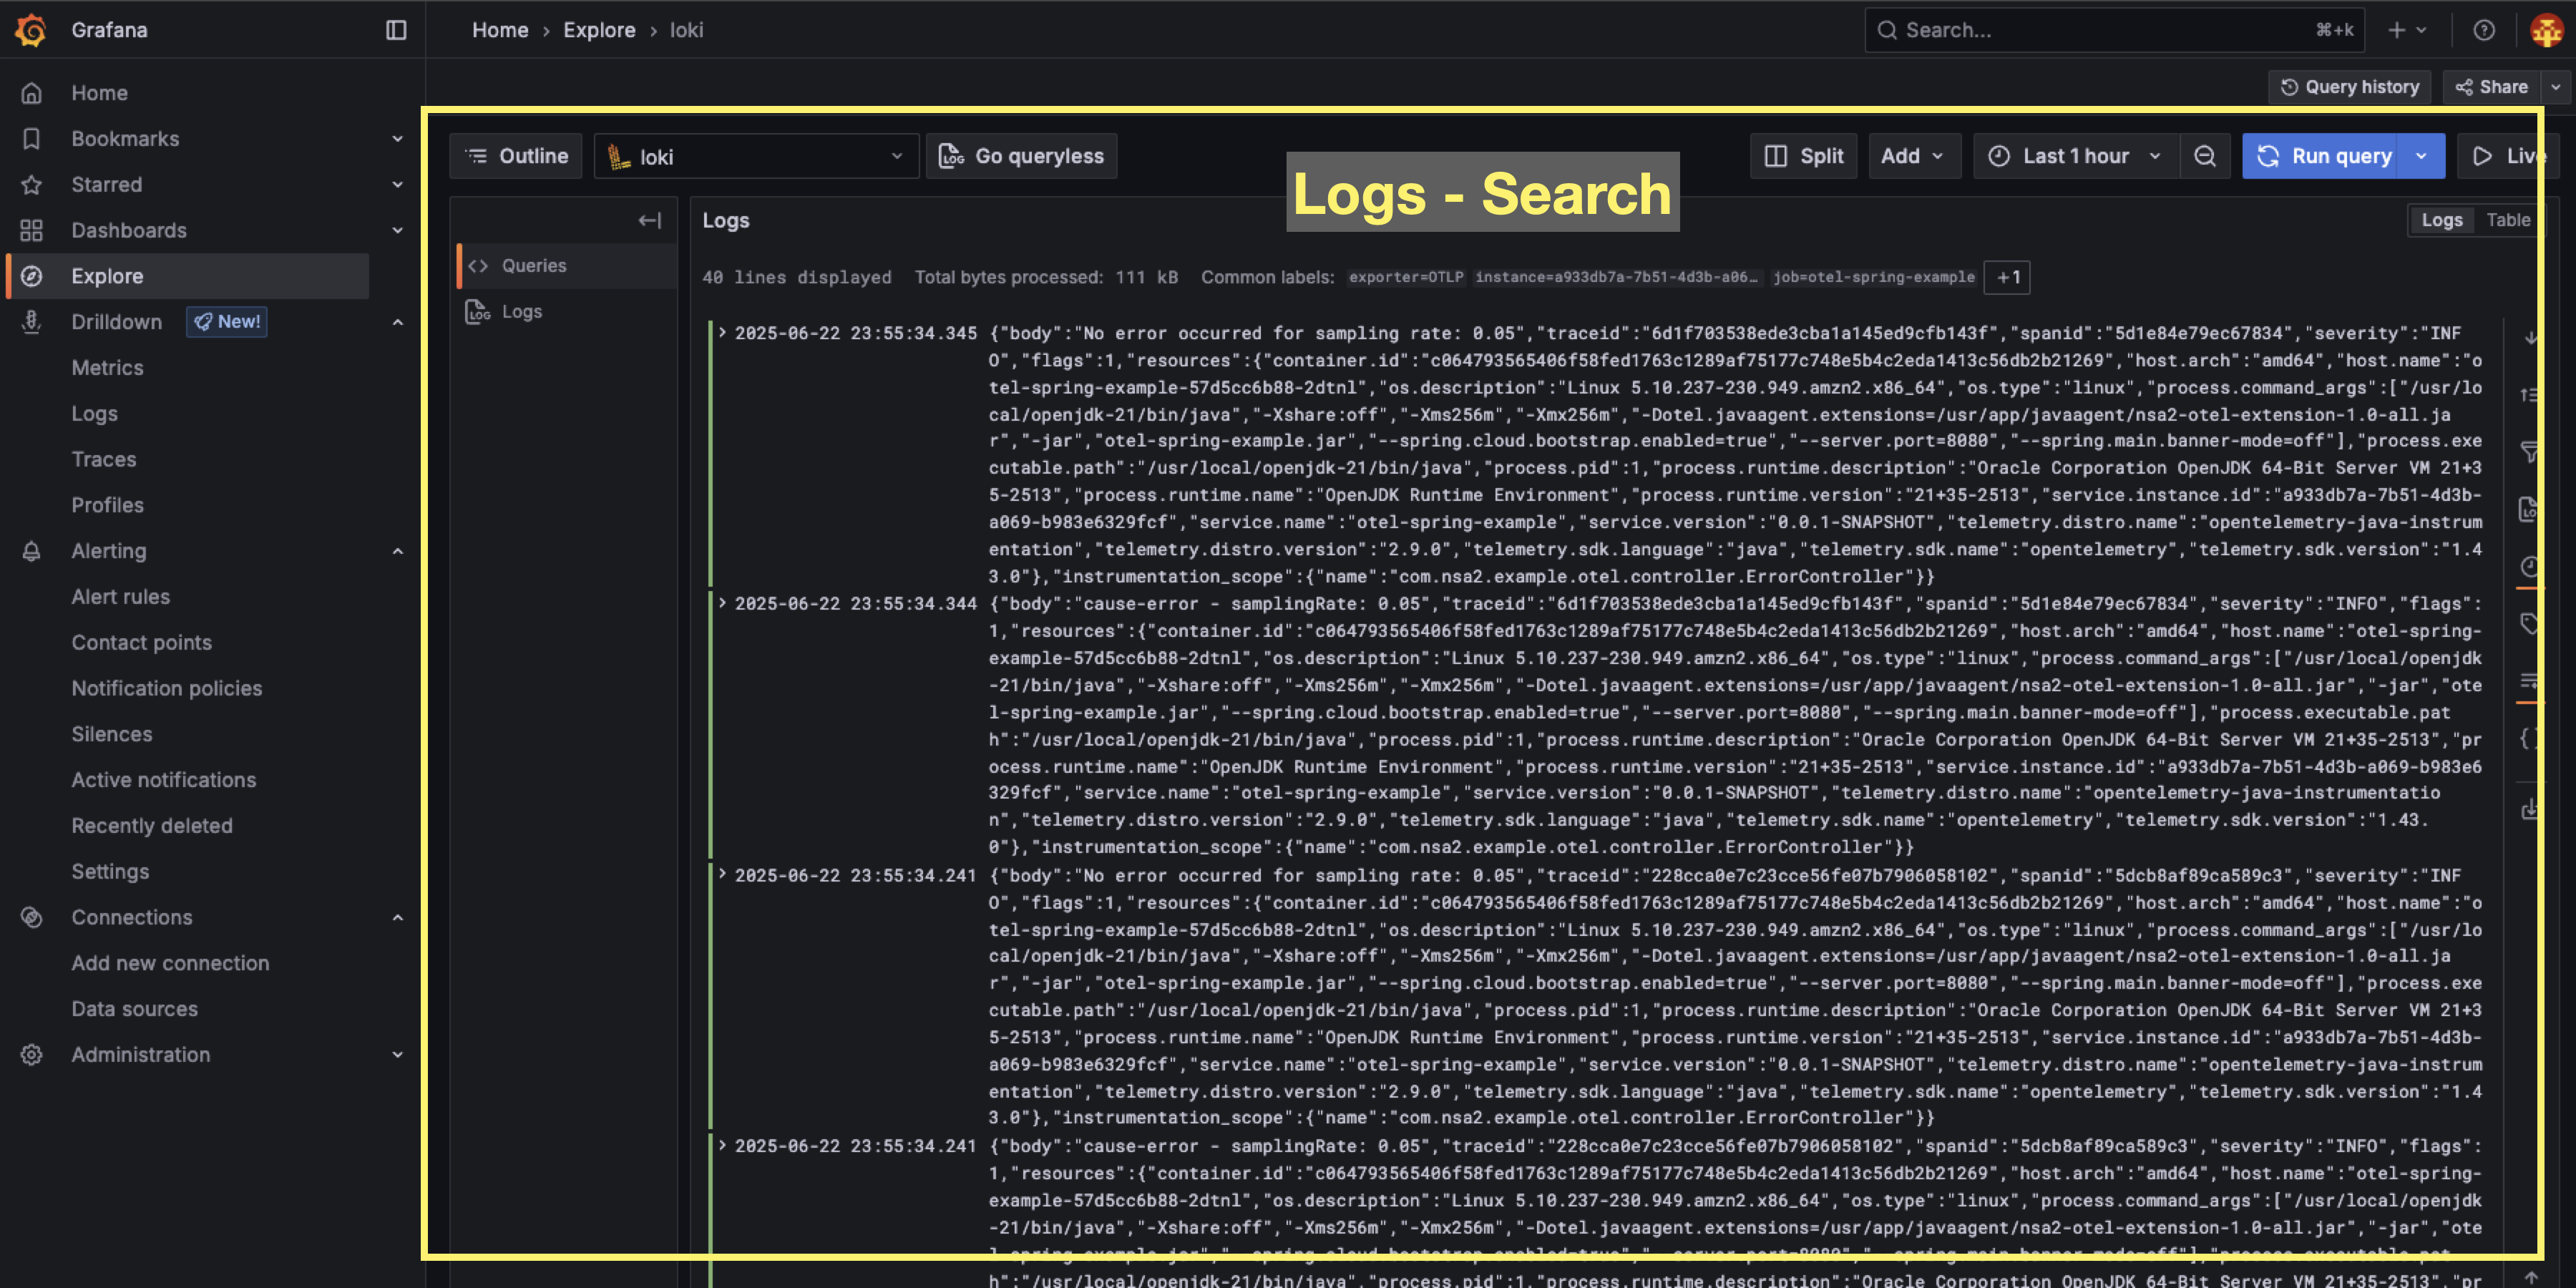Open the Share options dropdown arrow
The image size is (2576, 1288).
coord(2556,87)
